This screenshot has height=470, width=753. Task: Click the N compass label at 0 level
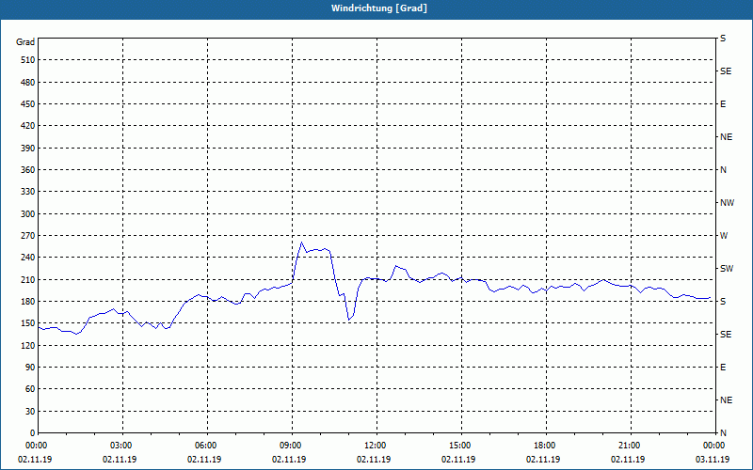pos(723,433)
